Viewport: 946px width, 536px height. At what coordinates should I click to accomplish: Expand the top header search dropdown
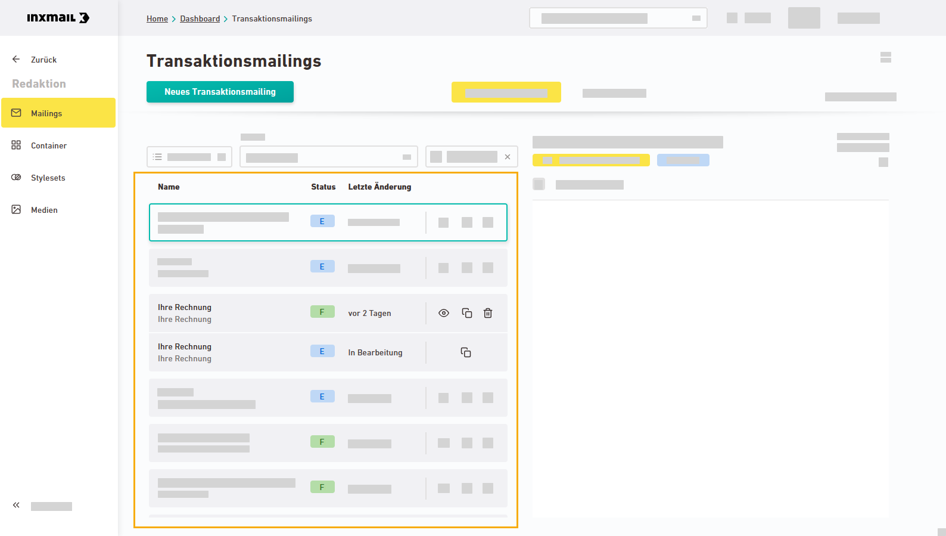(696, 18)
